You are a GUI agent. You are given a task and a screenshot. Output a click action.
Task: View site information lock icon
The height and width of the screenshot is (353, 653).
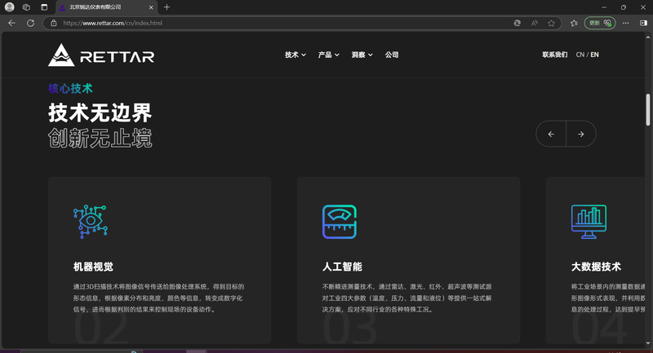[x=54, y=23]
